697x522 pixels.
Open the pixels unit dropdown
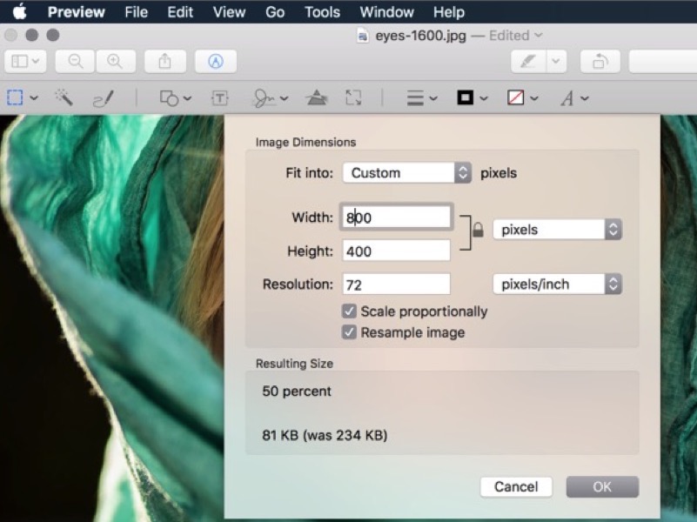558,230
